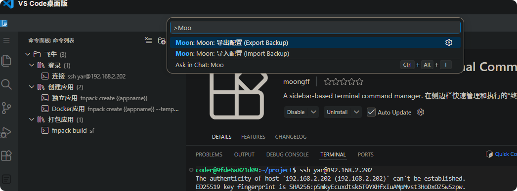Click the terminal icon beside fnpack build
Viewport: 517px width, 191px height.
pyautogui.click(x=45, y=130)
